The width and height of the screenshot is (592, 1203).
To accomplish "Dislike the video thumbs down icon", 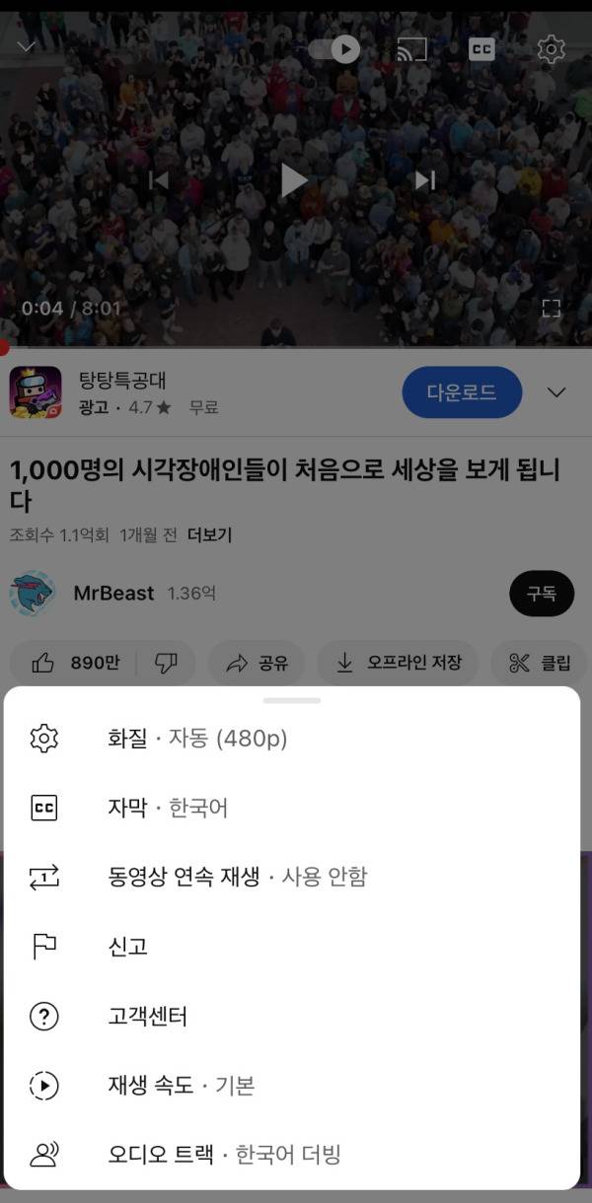I will [166, 663].
